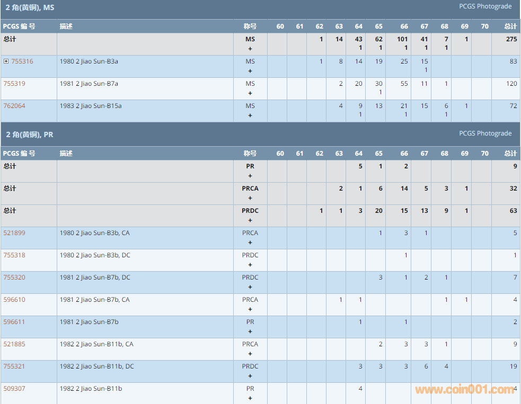Select PCGS number 755318 link

click(14, 255)
